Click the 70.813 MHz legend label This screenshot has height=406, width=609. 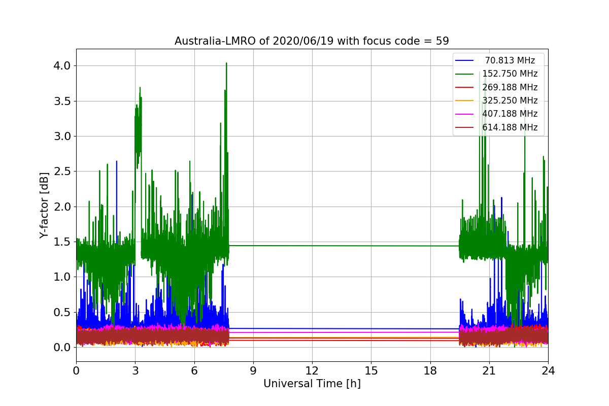[x=510, y=61]
